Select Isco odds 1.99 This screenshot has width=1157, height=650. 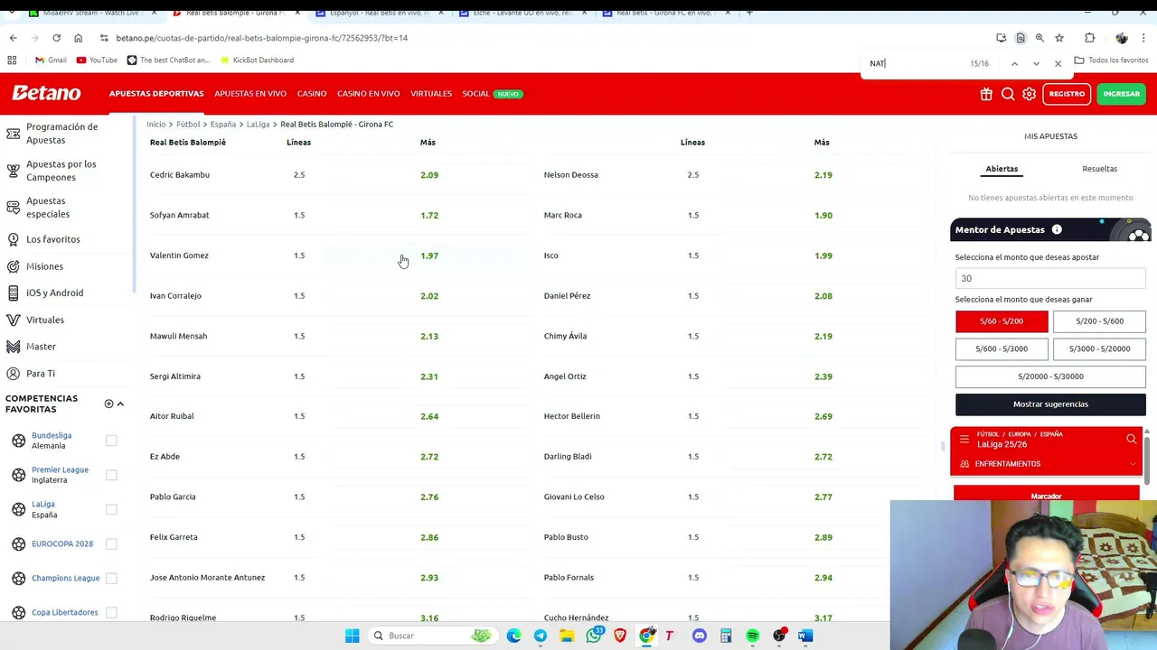tap(823, 255)
